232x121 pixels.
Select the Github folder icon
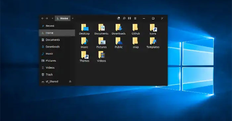(x=135, y=27)
